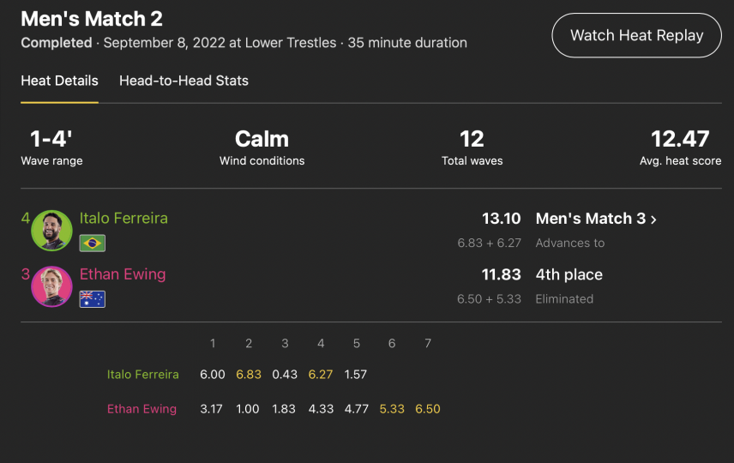Screen dimensions: 734x463
Task: Click chevron arrow beside Men's Match 3
Action: click(x=653, y=219)
